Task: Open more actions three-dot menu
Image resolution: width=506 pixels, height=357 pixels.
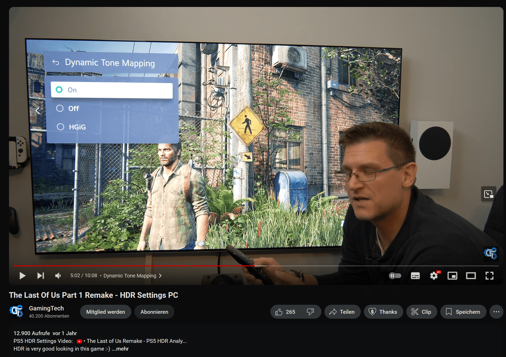Action: click(496, 312)
